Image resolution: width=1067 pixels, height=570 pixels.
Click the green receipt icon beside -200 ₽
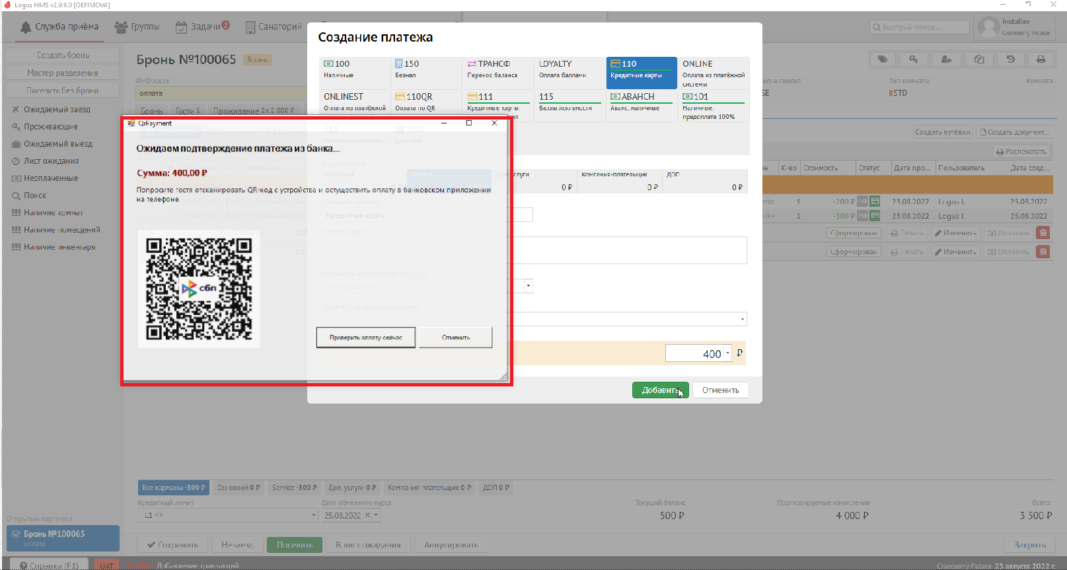(875, 201)
